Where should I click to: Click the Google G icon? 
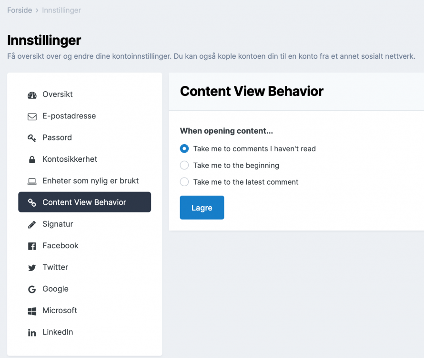pos(32,289)
